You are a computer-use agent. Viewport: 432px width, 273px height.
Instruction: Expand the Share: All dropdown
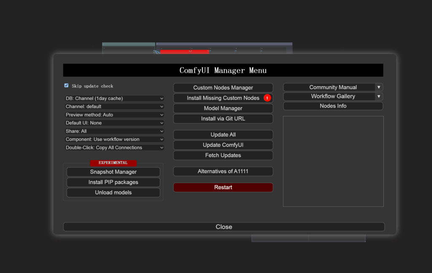(114, 131)
